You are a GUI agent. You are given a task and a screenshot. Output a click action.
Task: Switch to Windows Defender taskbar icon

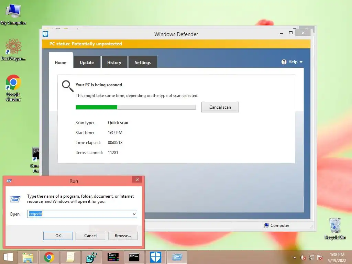[156, 257]
